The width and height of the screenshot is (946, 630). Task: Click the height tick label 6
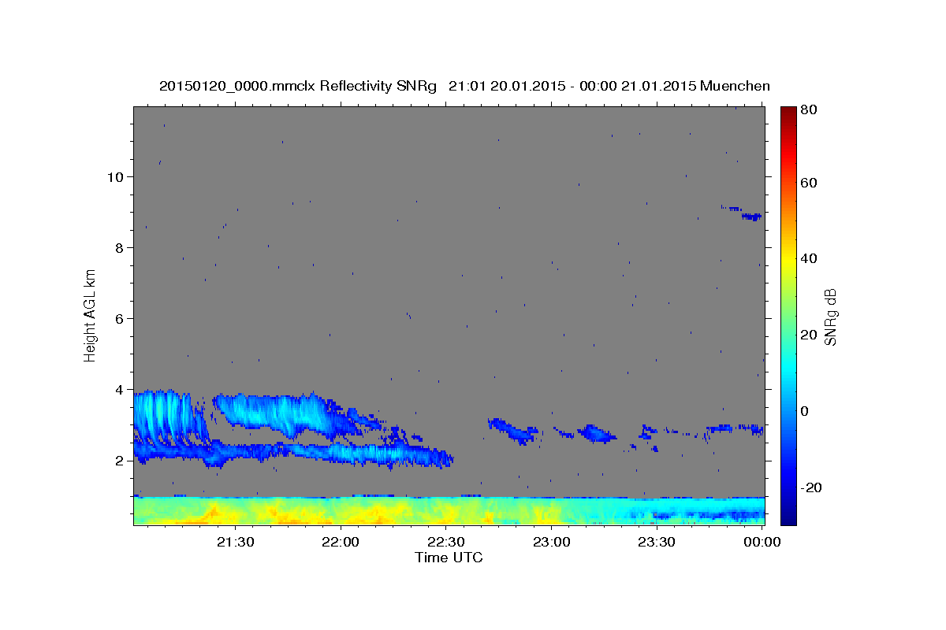120,318
